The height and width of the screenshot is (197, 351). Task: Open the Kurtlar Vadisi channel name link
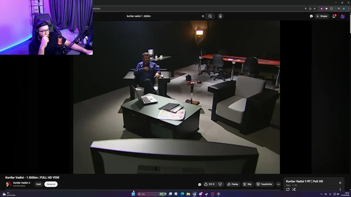point(21,183)
